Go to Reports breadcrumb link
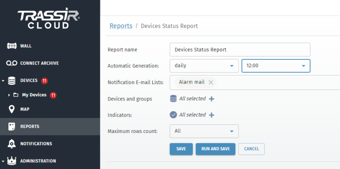340x169 pixels. tap(121, 26)
